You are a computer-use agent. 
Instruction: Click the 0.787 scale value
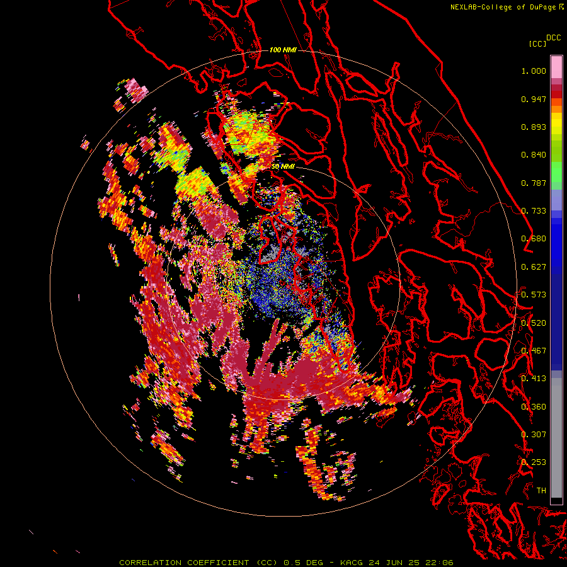point(534,183)
